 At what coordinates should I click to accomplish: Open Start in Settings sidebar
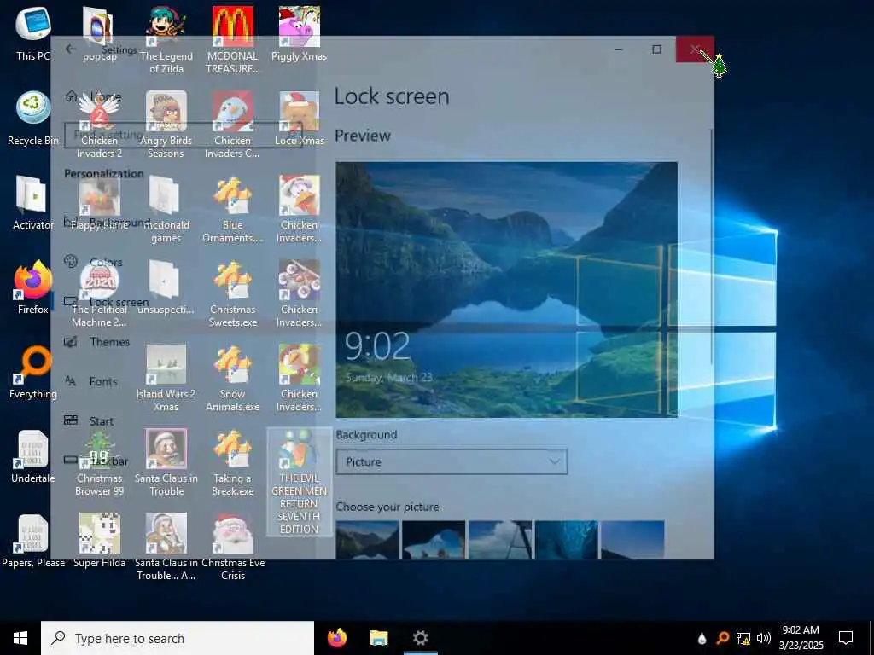[x=89, y=421]
